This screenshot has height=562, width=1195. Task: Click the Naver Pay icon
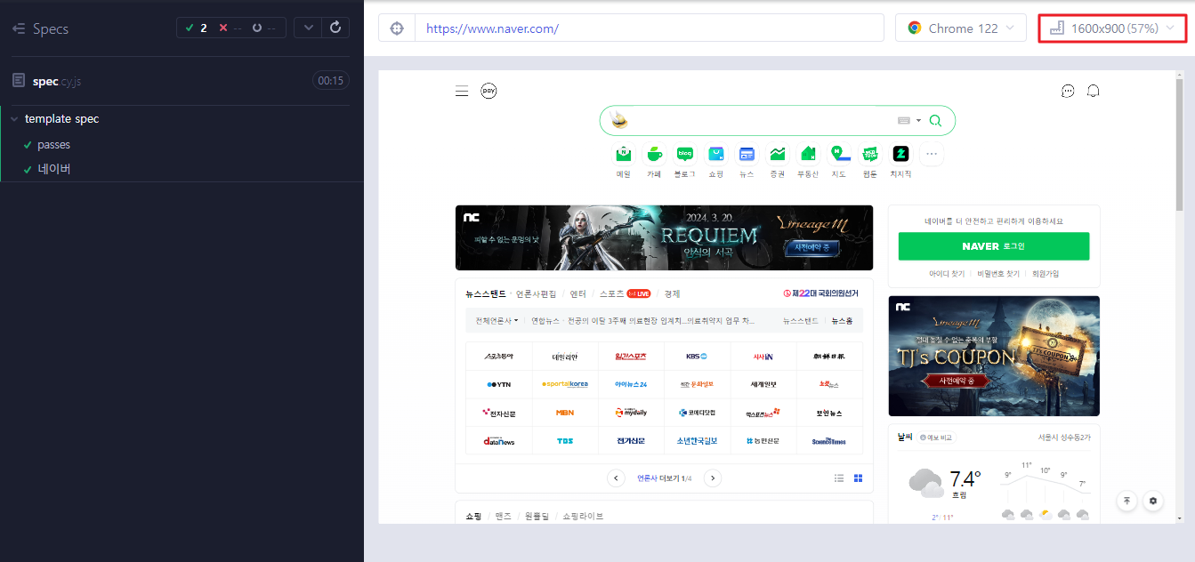(x=488, y=91)
